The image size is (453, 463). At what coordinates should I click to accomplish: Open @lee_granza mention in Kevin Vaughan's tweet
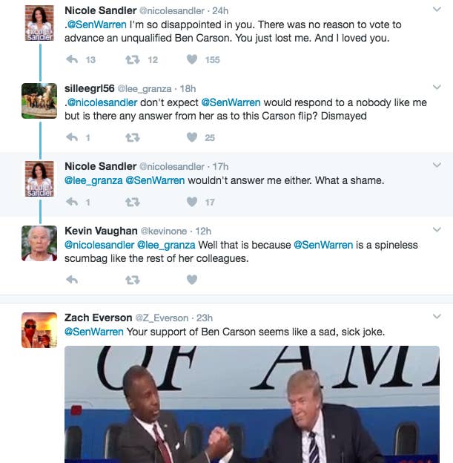166,245
